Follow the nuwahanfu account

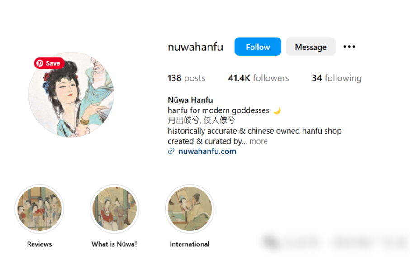[258, 47]
